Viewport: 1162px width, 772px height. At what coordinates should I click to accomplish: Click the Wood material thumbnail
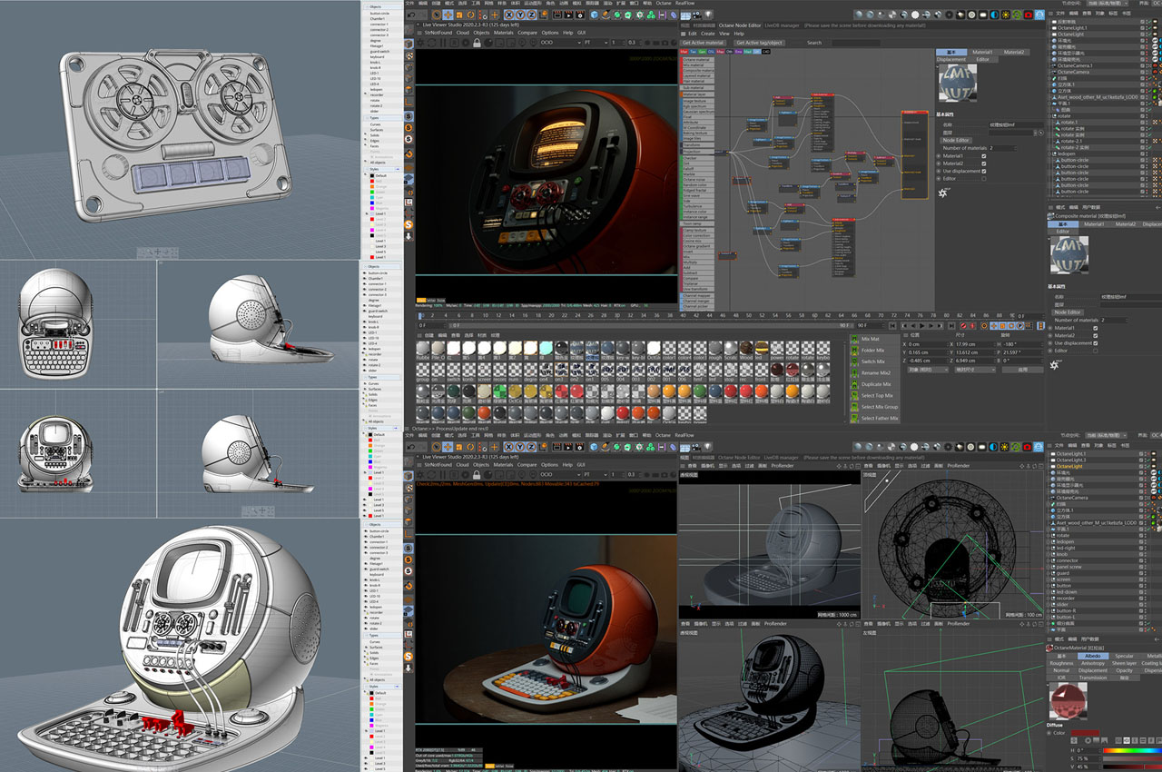tap(746, 348)
